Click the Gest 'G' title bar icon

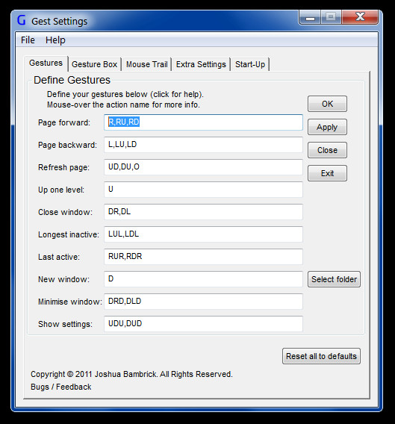[x=22, y=20]
